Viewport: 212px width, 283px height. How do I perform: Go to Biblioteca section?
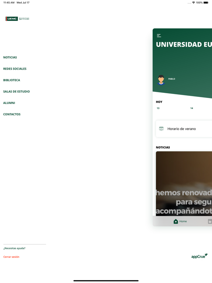12,80
